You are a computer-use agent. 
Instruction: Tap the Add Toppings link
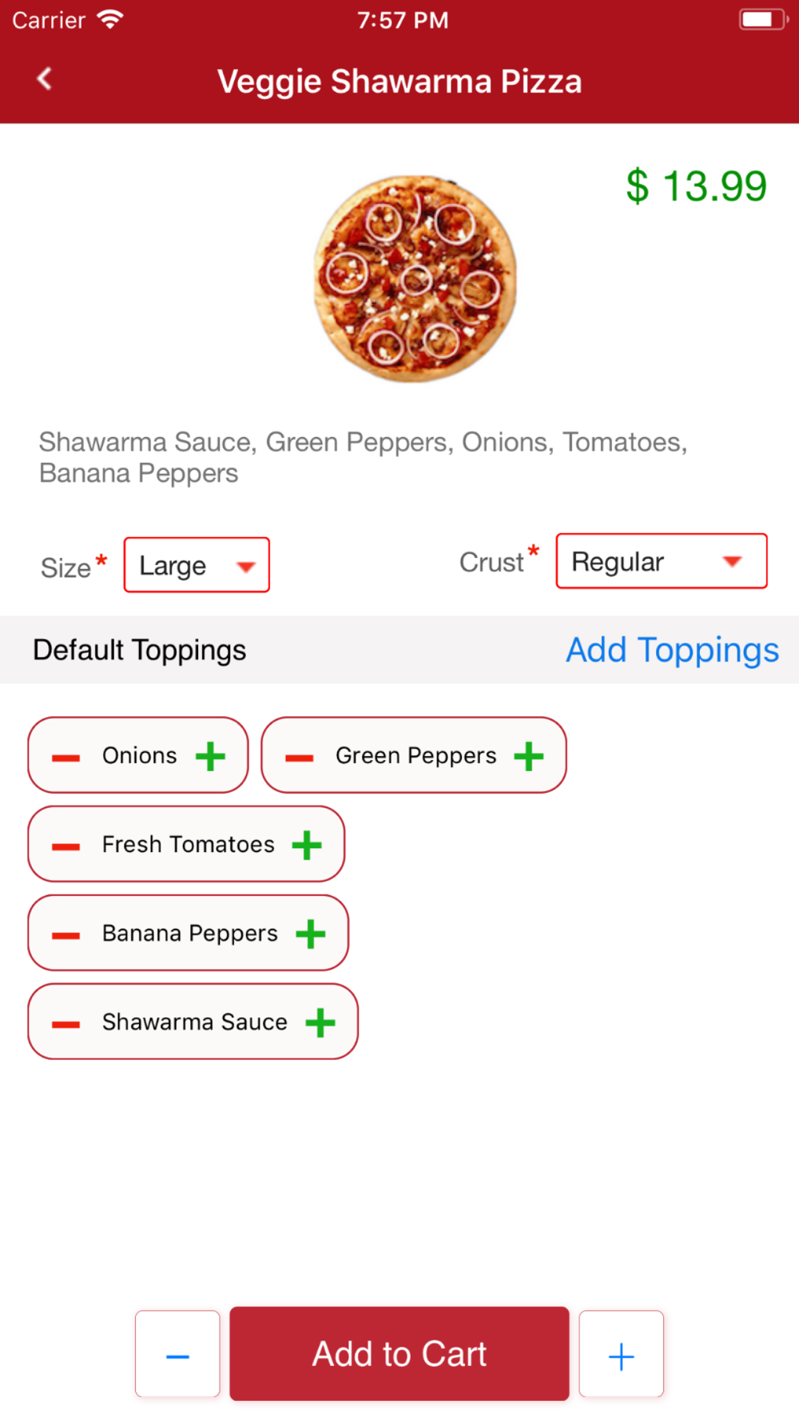pyautogui.click(x=672, y=650)
